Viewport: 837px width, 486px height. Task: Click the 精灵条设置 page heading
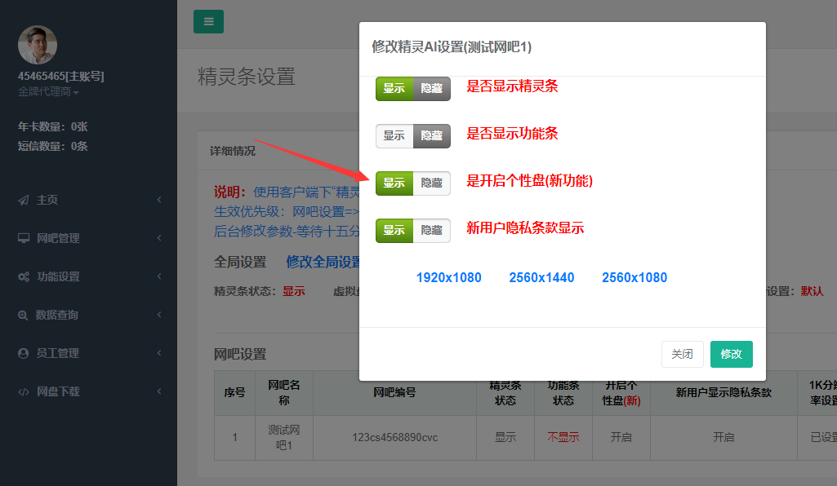pyautogui.click(x=247, y=77)
